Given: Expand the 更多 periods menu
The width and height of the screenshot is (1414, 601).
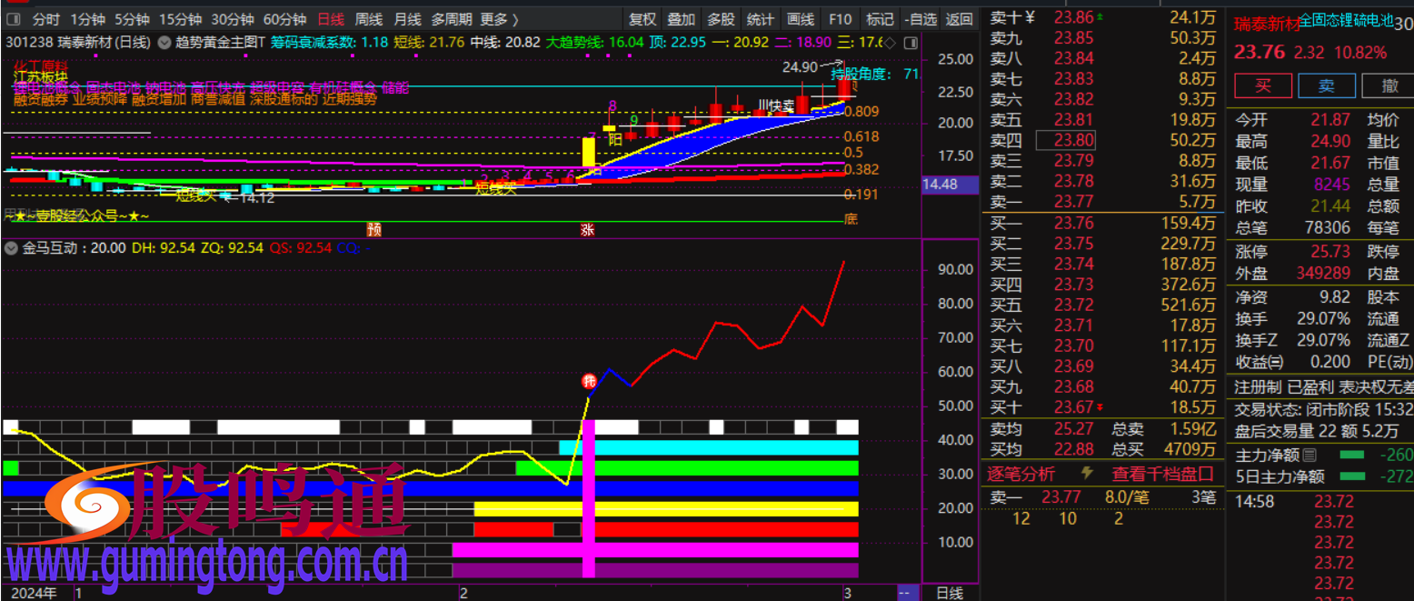Looking at the screenshot, I should (499, 19).
